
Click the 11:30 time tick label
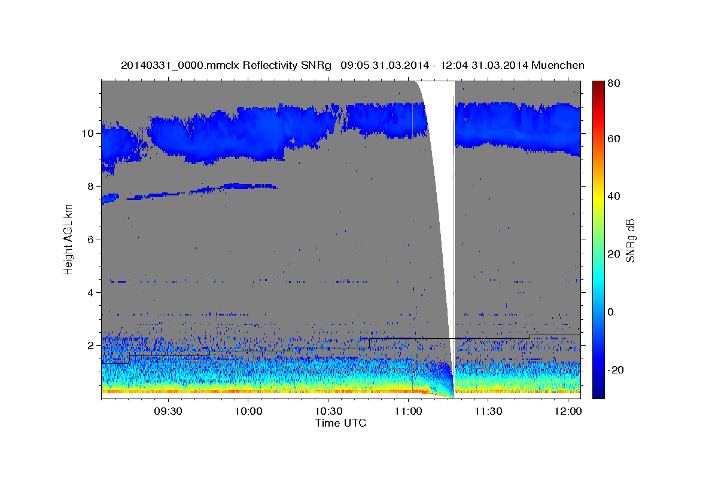(x=488, y=411)
